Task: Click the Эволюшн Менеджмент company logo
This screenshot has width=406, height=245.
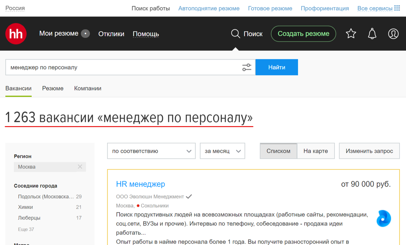Action: pos(384,219)
